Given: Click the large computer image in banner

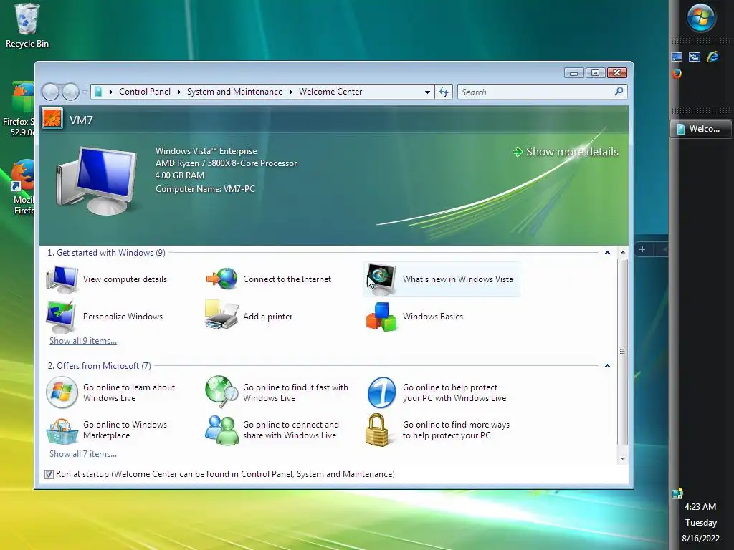Looking at the screenshot, I should point(97,181).
